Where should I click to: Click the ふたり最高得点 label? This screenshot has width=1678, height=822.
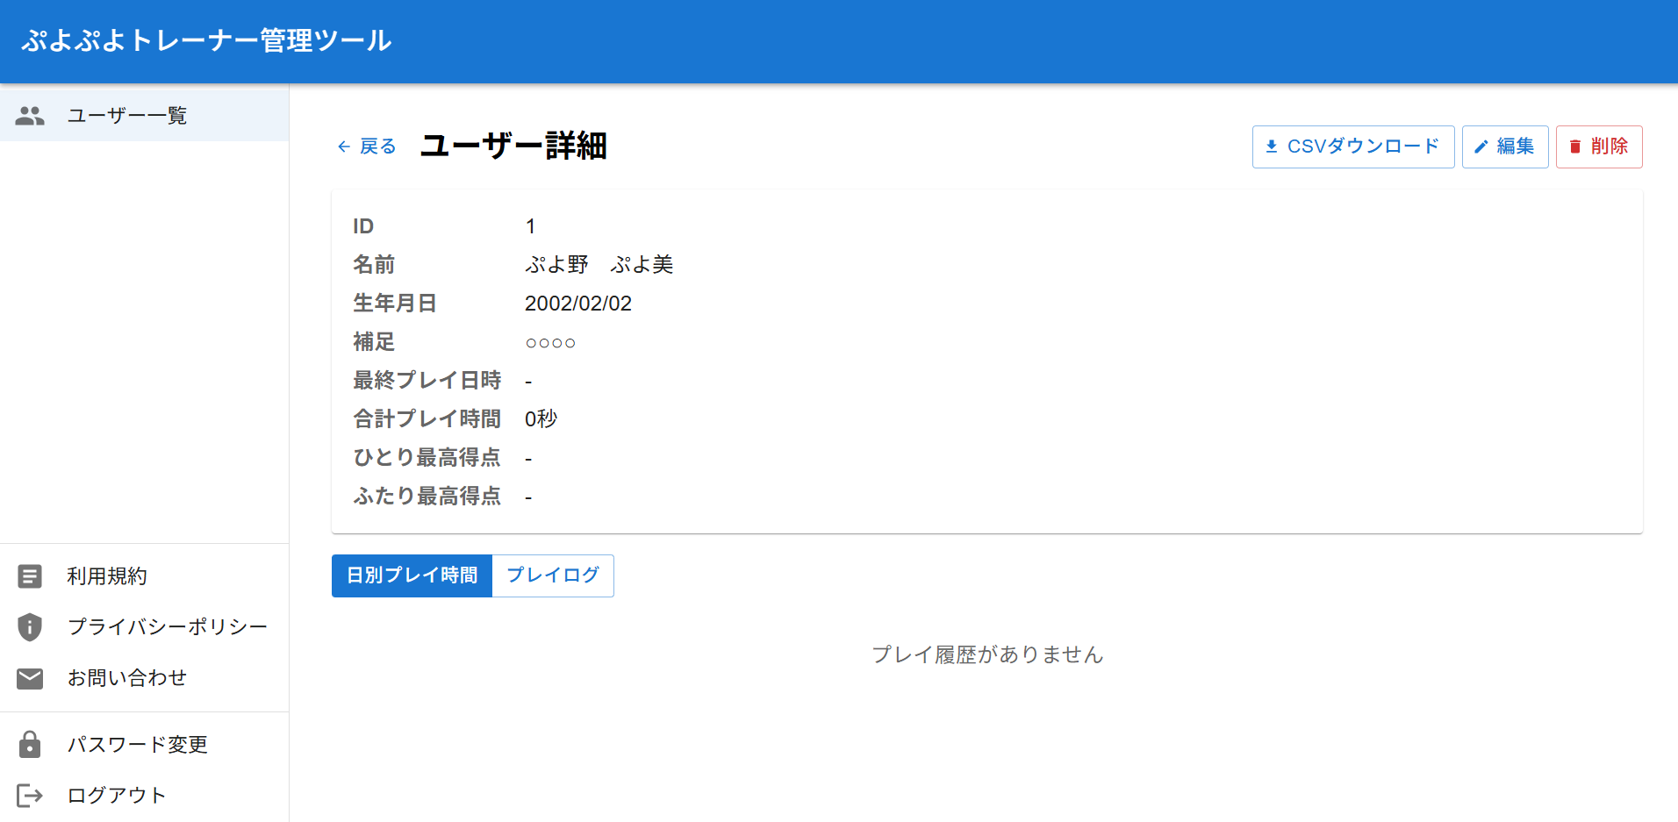coord(427,497)
